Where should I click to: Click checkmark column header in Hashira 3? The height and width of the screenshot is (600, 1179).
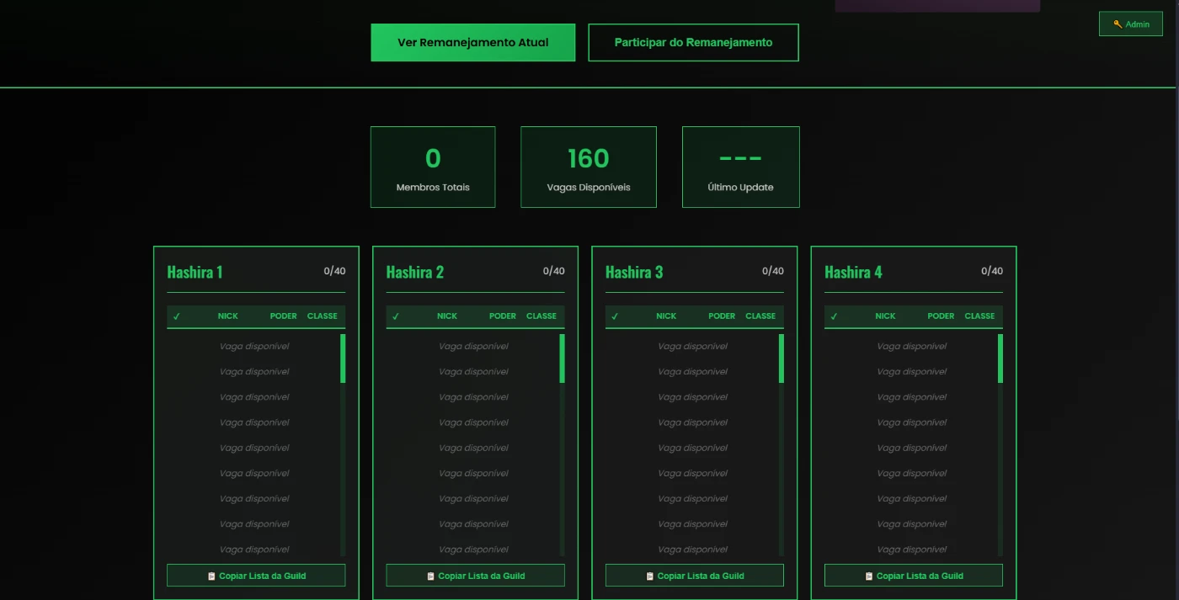[615, 316]
